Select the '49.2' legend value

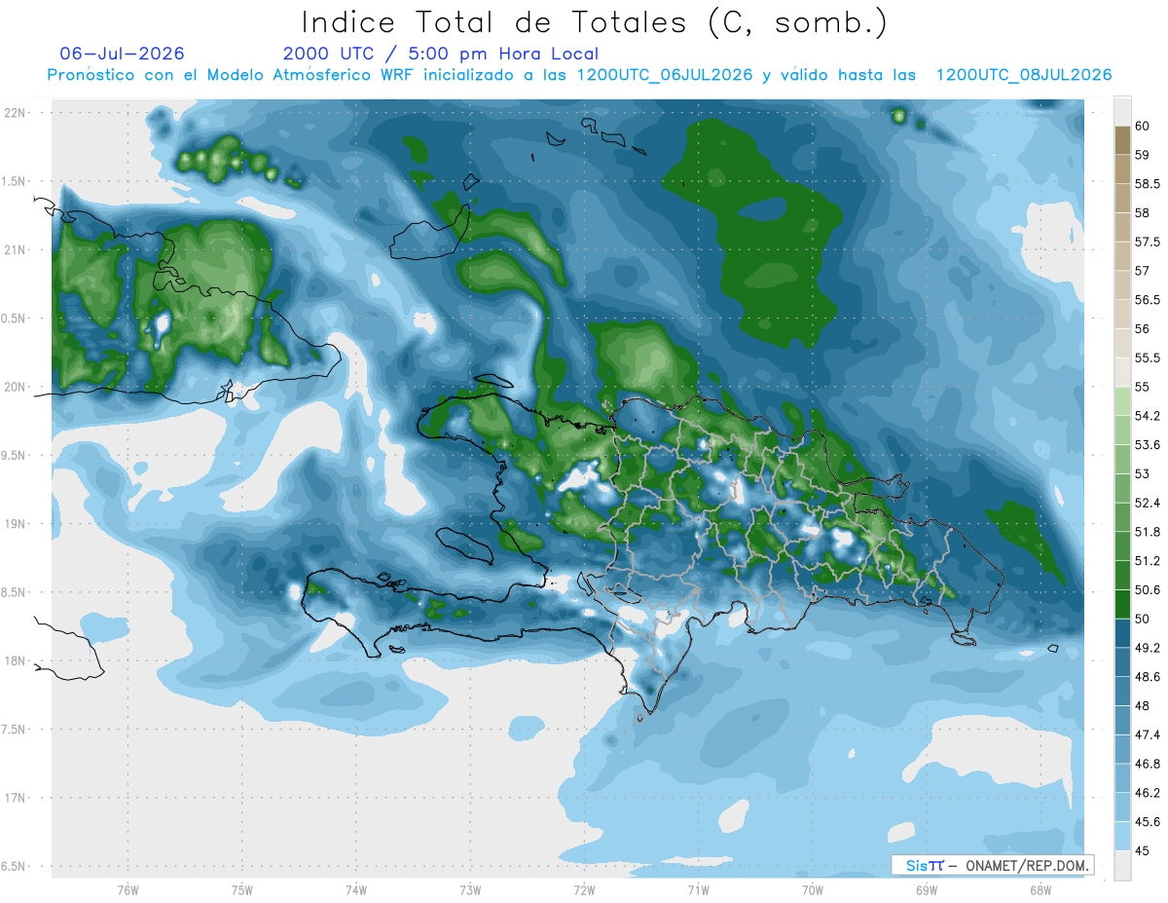click(x=1149, y=648)
